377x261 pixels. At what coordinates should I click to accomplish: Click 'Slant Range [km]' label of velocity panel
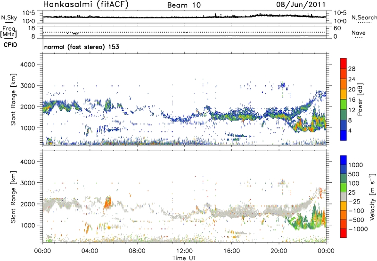click(x=13, y=196)
